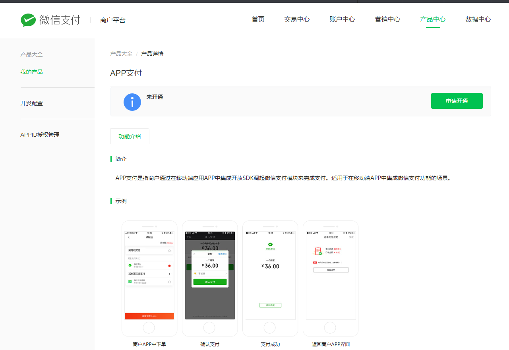View the 商户APP中下单 phone screenshot

point(149,278)
